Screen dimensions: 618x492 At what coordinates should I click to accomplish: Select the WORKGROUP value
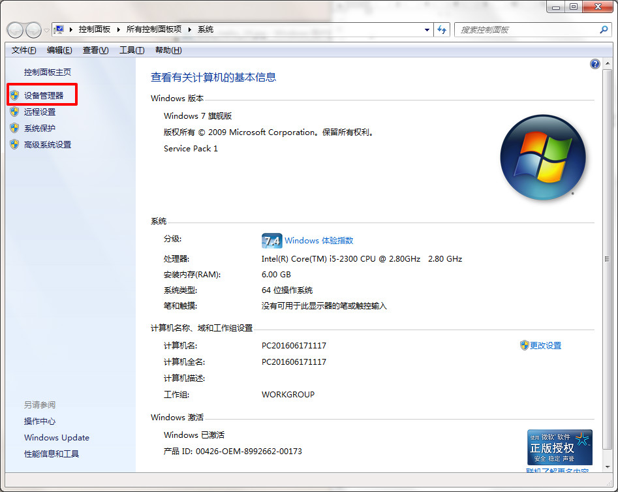(x=288, y=395)
